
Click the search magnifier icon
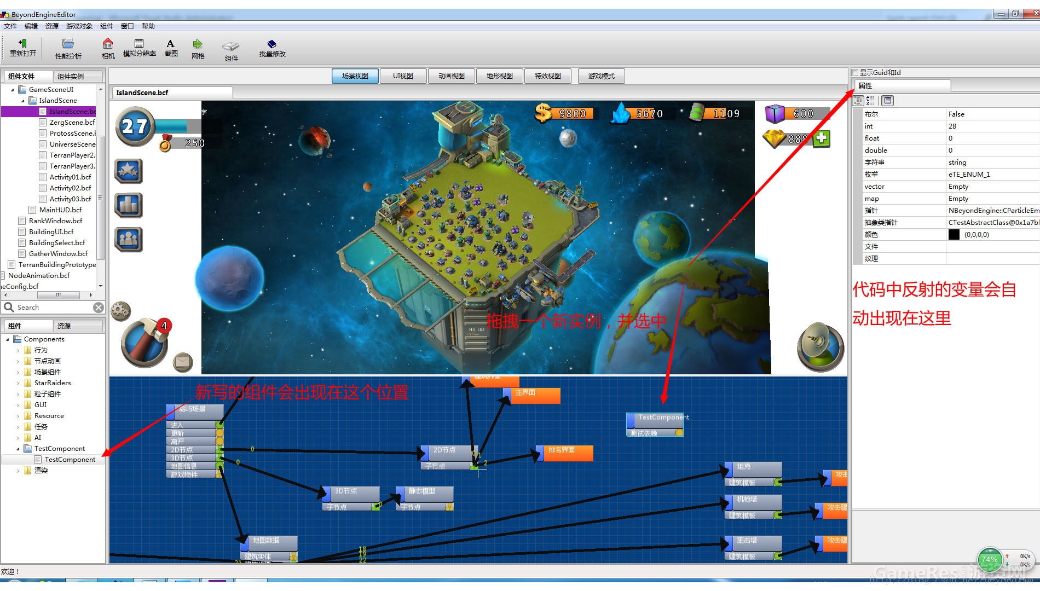pos(9,307)
